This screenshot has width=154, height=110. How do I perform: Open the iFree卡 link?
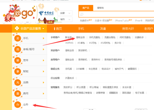click(139, 21)
